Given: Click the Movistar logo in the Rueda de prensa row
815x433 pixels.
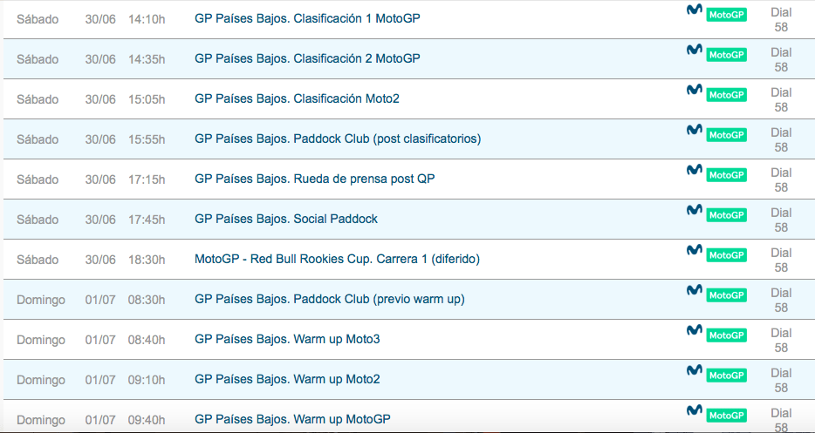Looking at the screenshot, I should click(695, 171).
